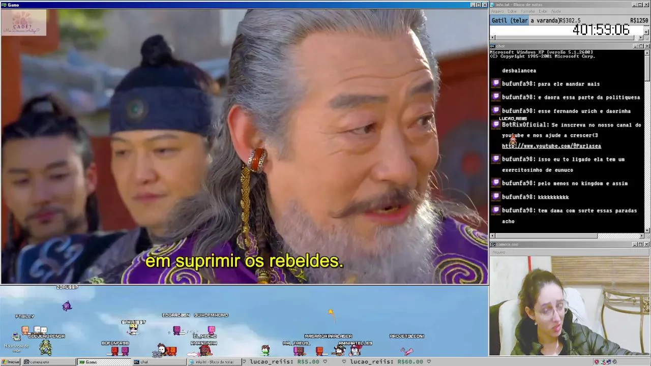
Task: Switch to the chat taskbar button
Action: [159, 362]
